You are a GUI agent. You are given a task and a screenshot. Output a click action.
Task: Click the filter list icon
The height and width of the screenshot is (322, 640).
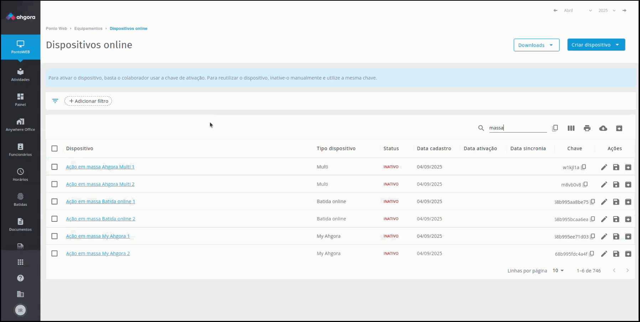point(55,101)
